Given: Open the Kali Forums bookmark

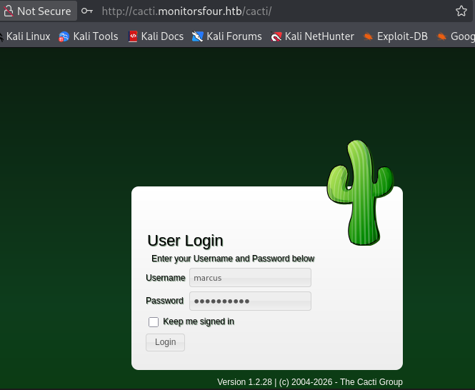Looking at the screenshot, I should (227, 36).
